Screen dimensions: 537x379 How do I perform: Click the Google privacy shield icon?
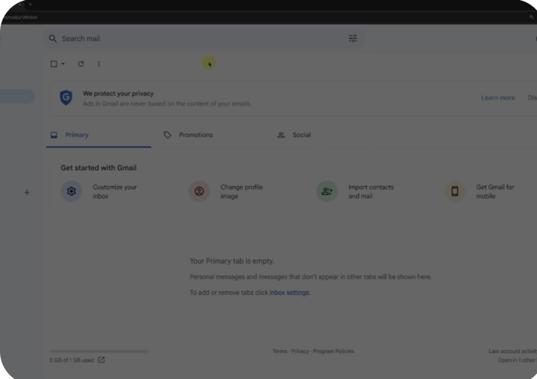click(66, 97)
